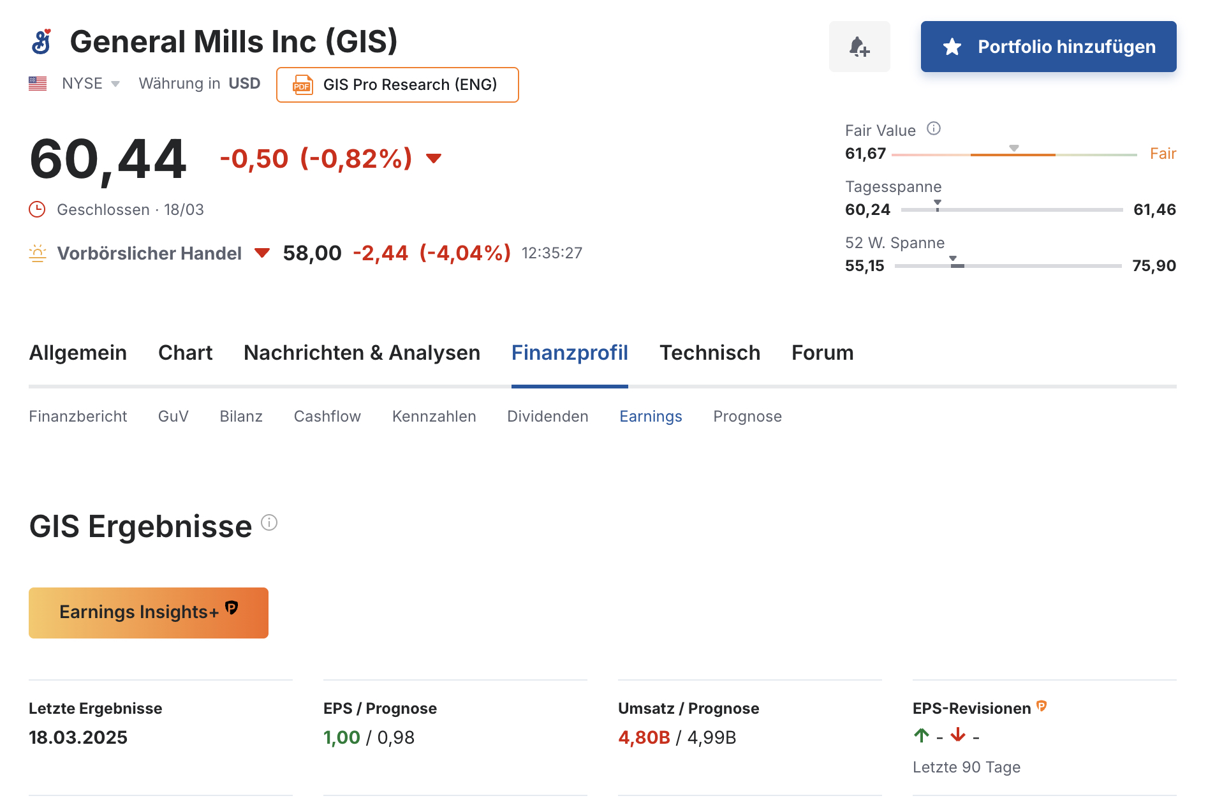
Task: Open the Bilanz sub-tab
Action: pyautogui.click(x=241, y=417)
